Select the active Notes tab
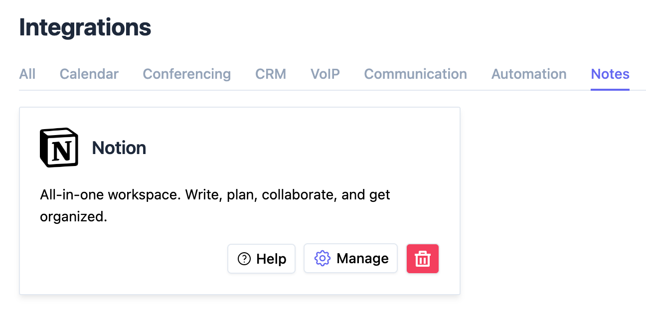This screenshot has width=646, height=332. [610, 74]
